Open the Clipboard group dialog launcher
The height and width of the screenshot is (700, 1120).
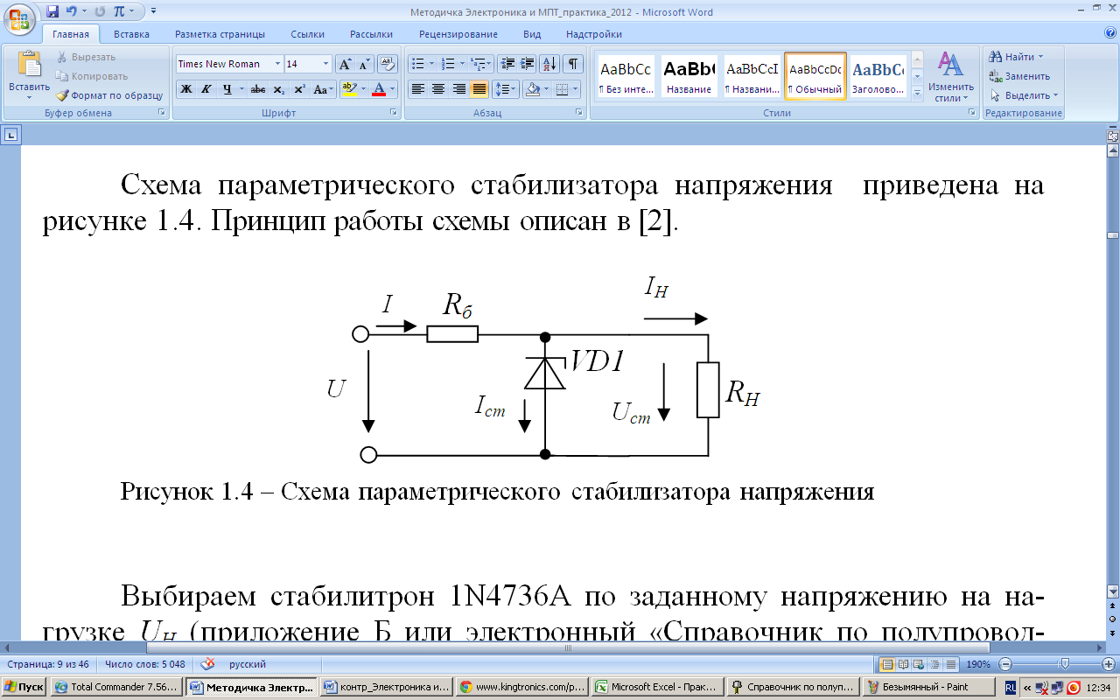click(x=161, y=113)
